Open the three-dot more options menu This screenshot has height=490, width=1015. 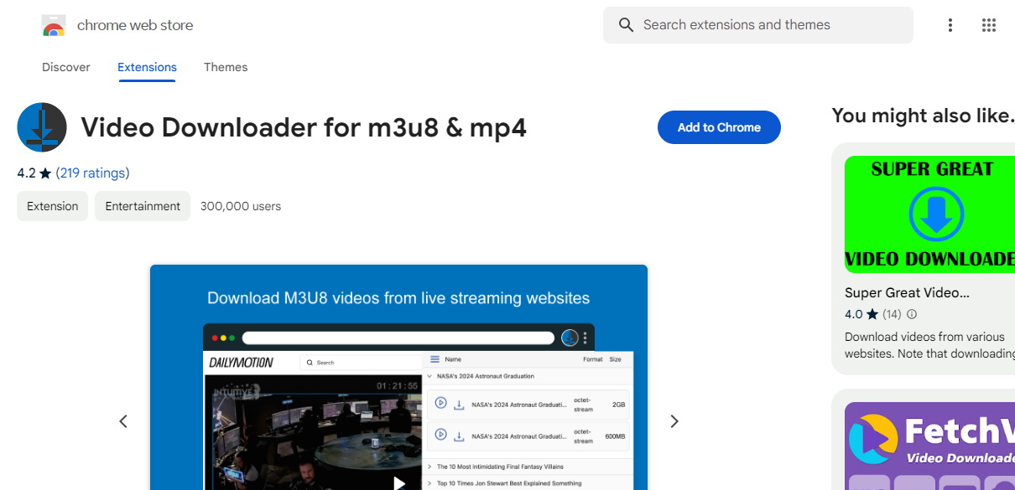[950, 25]
